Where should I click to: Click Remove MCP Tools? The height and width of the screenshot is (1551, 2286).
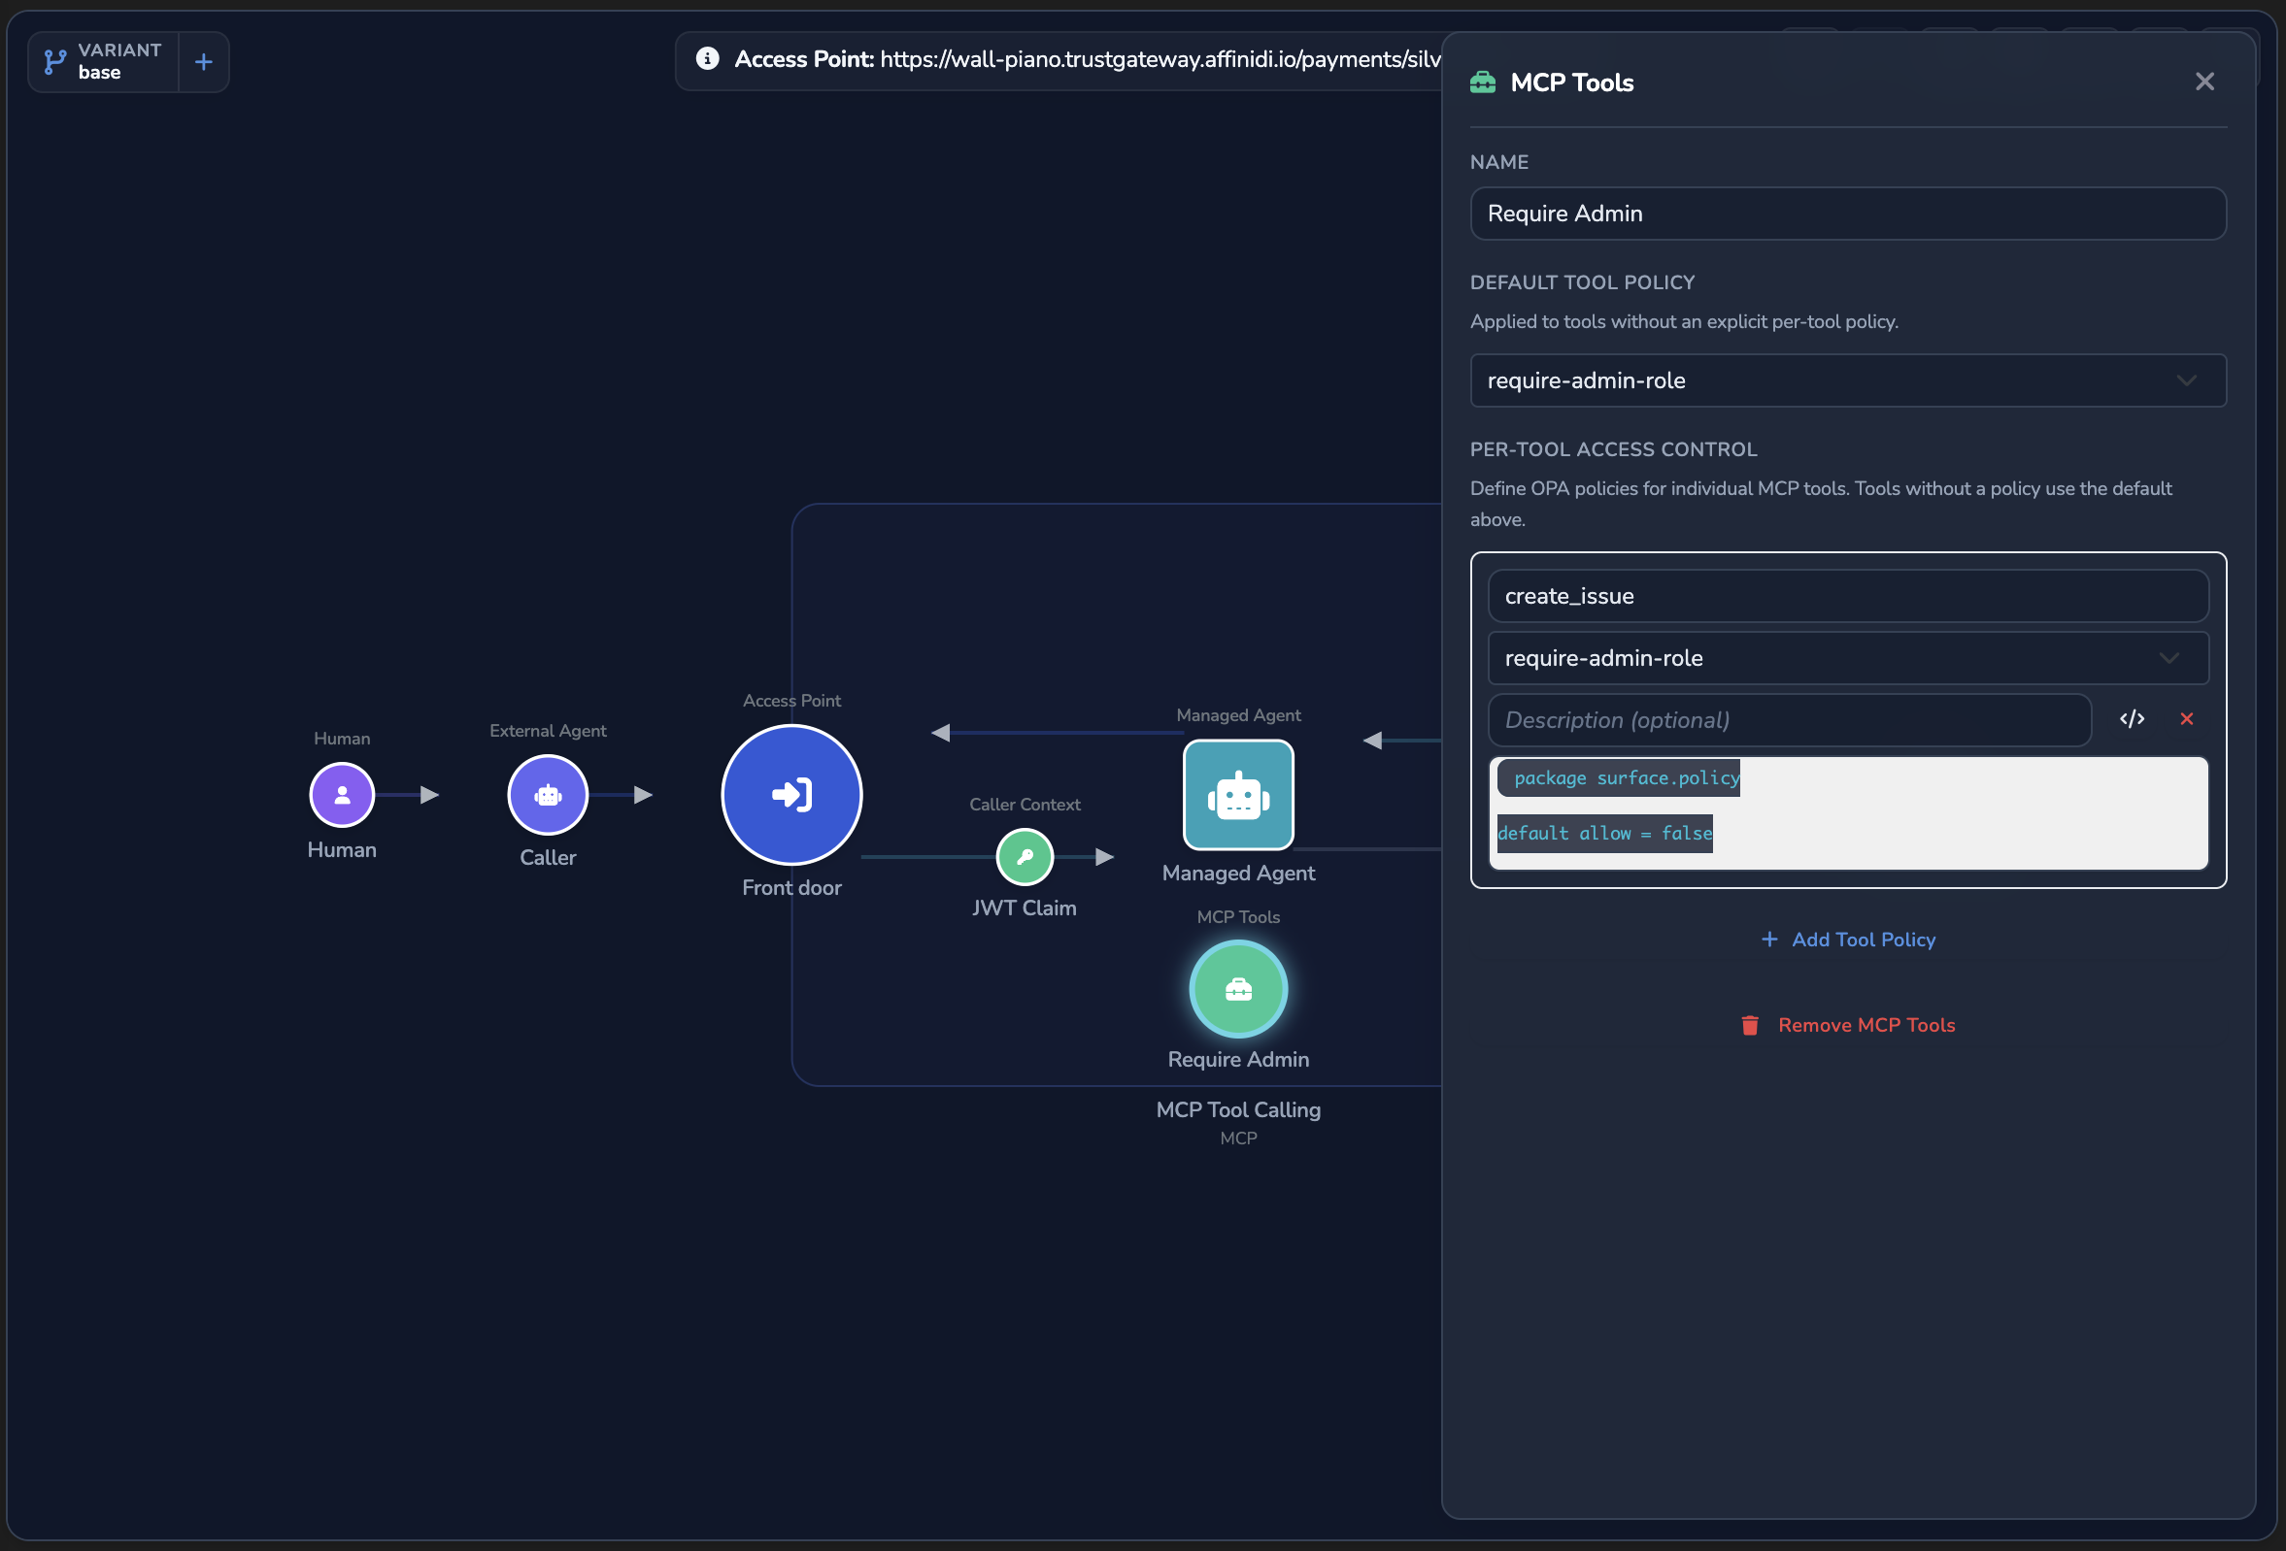click(x=1847, y=1025)
